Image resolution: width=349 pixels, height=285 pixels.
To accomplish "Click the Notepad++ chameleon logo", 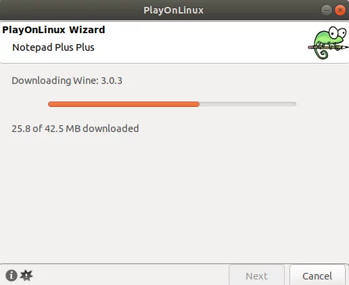I will 328,43.
